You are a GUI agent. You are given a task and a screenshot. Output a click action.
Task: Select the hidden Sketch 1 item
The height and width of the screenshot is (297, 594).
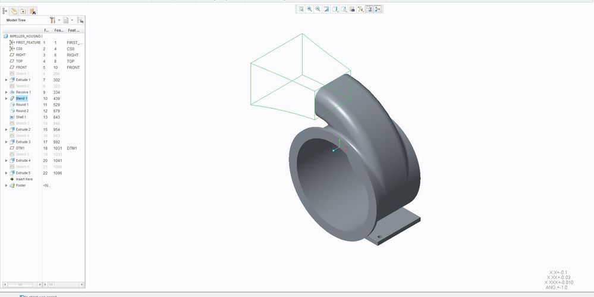23,74
